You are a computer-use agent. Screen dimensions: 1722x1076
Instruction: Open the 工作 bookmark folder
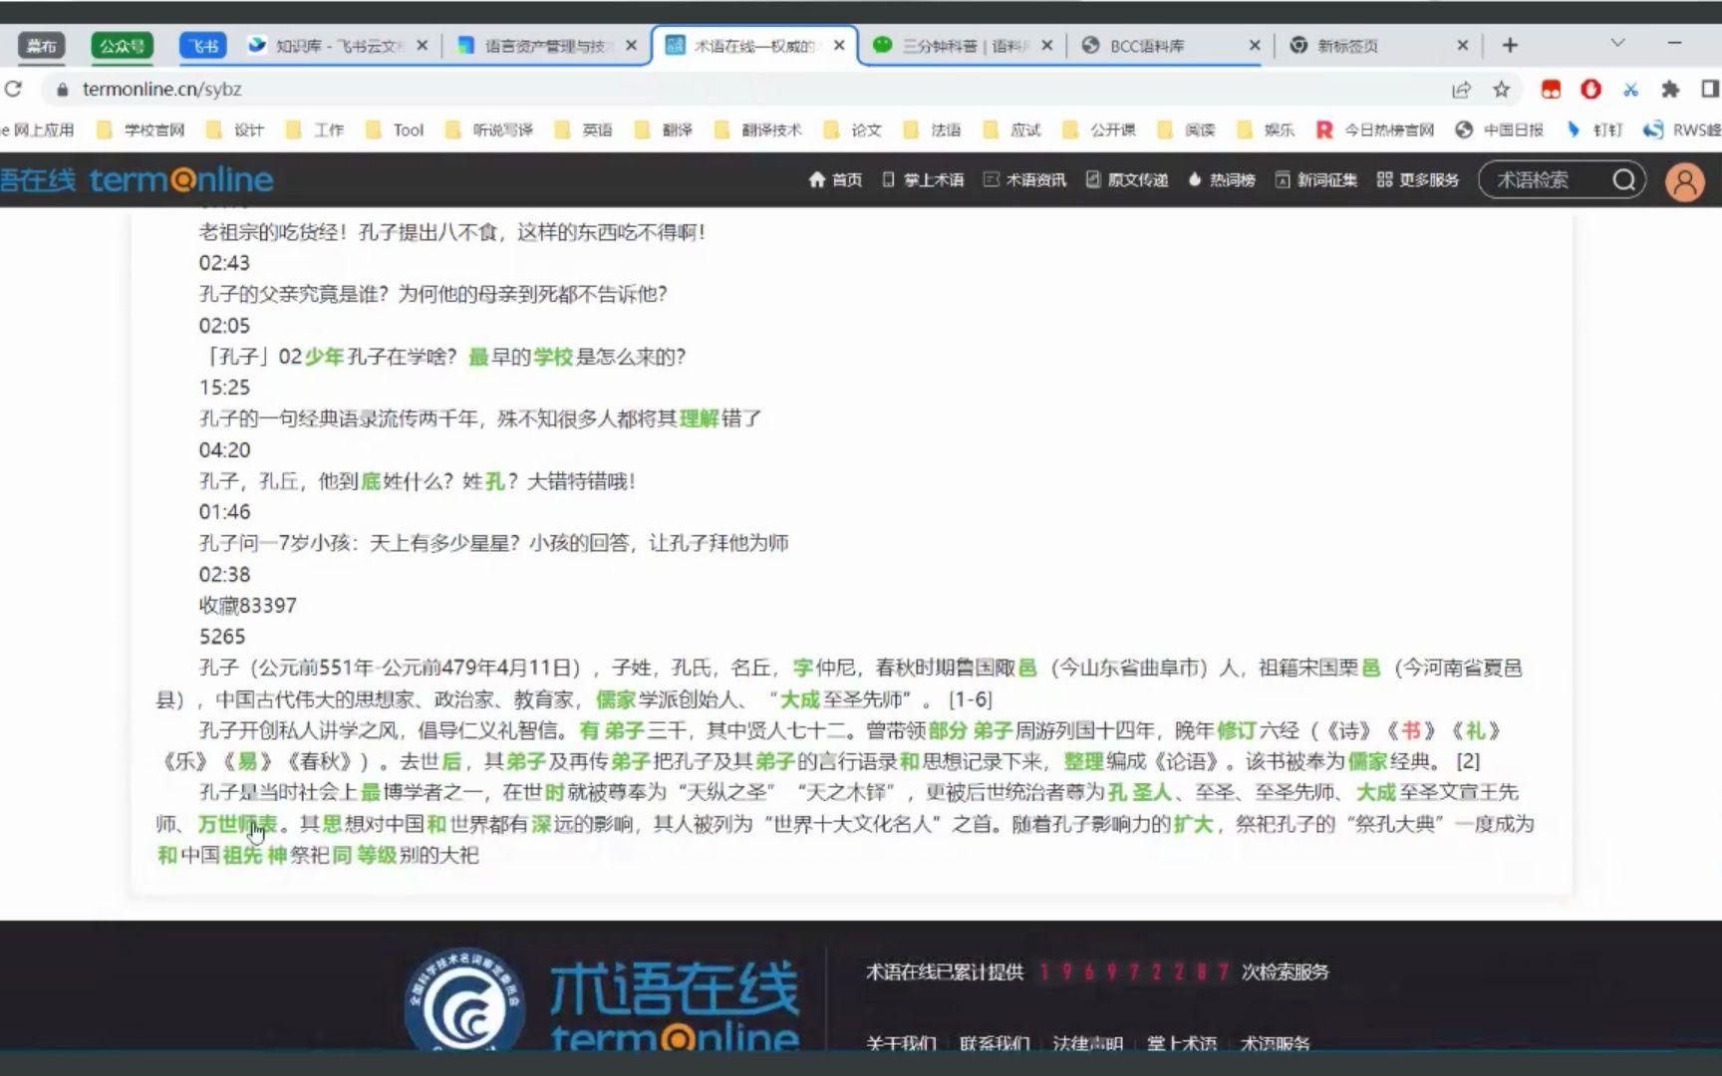pos(316,131)
